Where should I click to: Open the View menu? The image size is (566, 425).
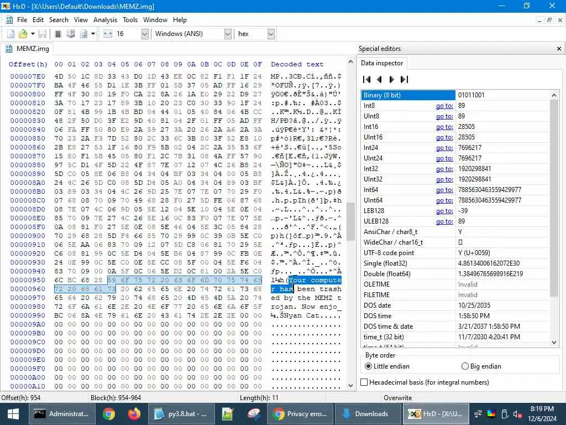(81, 20)
